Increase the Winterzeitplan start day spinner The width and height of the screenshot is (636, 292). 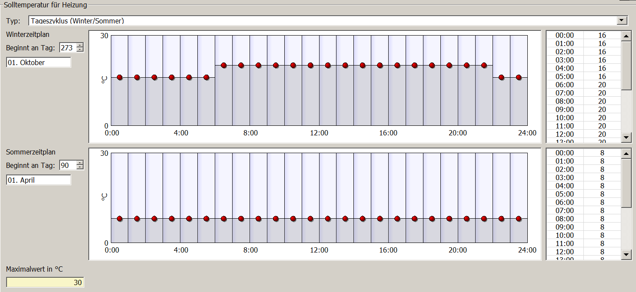80,46
